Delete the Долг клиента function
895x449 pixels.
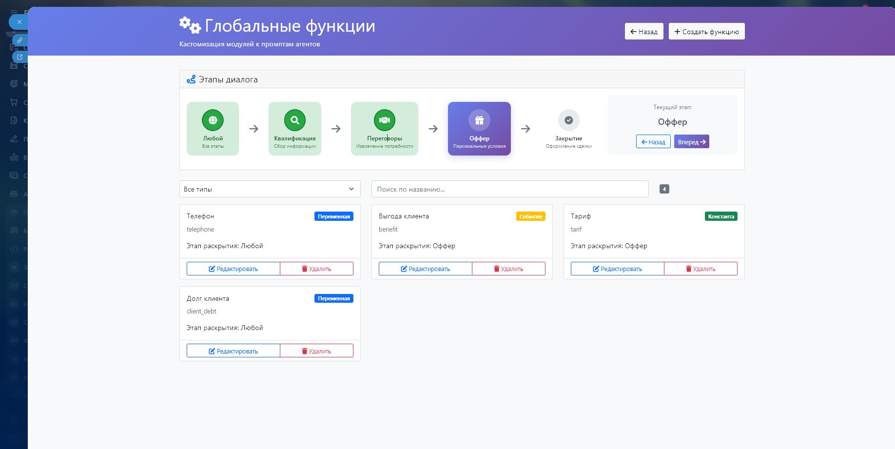[x=316, y=351]
